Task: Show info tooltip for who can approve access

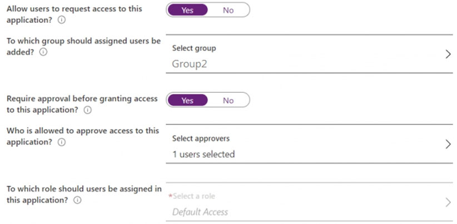Action: (62, 142)
